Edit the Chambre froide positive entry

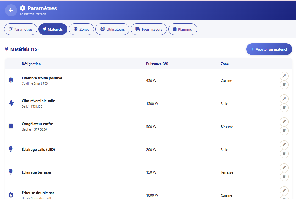pyautogui.click(x=284, y=76)
